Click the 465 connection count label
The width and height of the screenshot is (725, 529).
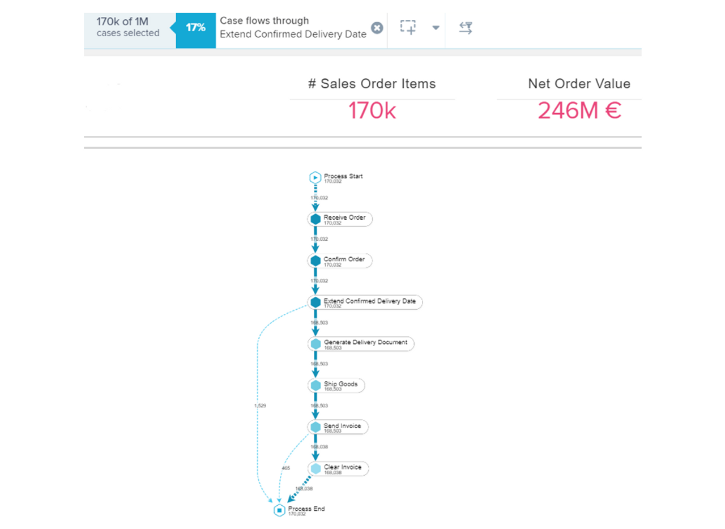[x=286, y=468]
